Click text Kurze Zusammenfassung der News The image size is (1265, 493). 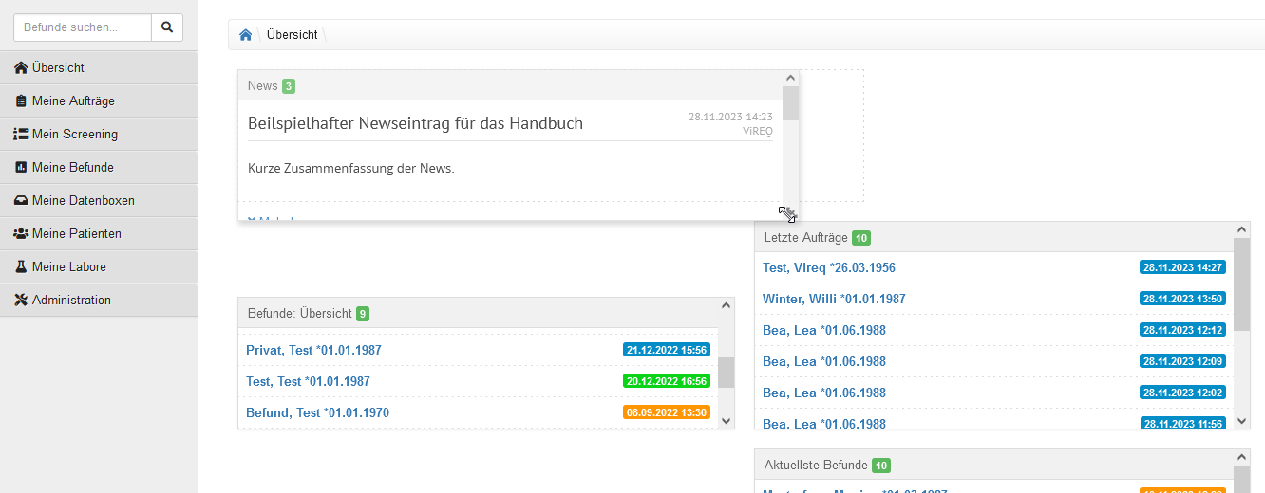click(x=351, y=169)
